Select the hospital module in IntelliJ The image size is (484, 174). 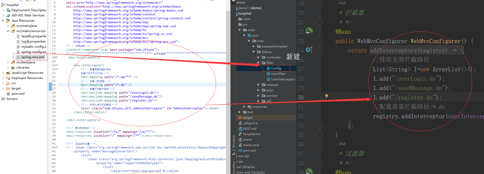pos(245,14)
